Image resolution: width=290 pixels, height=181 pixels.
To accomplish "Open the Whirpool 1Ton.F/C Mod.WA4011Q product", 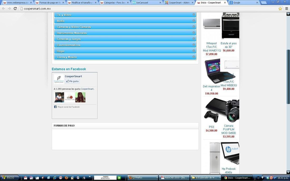I will (x=212, y=47).
